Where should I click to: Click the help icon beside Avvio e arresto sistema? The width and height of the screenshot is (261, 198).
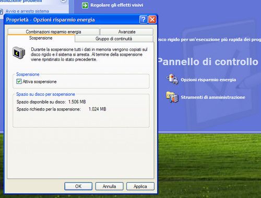1,11
